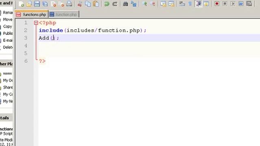The height and width of the screenshot is (146, 260).
Task: Switch to the functions.php tab
Action: tap(31, 15)
